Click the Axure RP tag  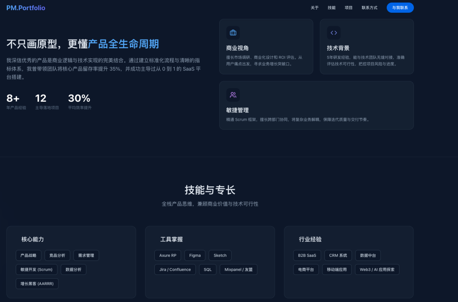pyautogui.click(x=167, y=255)
